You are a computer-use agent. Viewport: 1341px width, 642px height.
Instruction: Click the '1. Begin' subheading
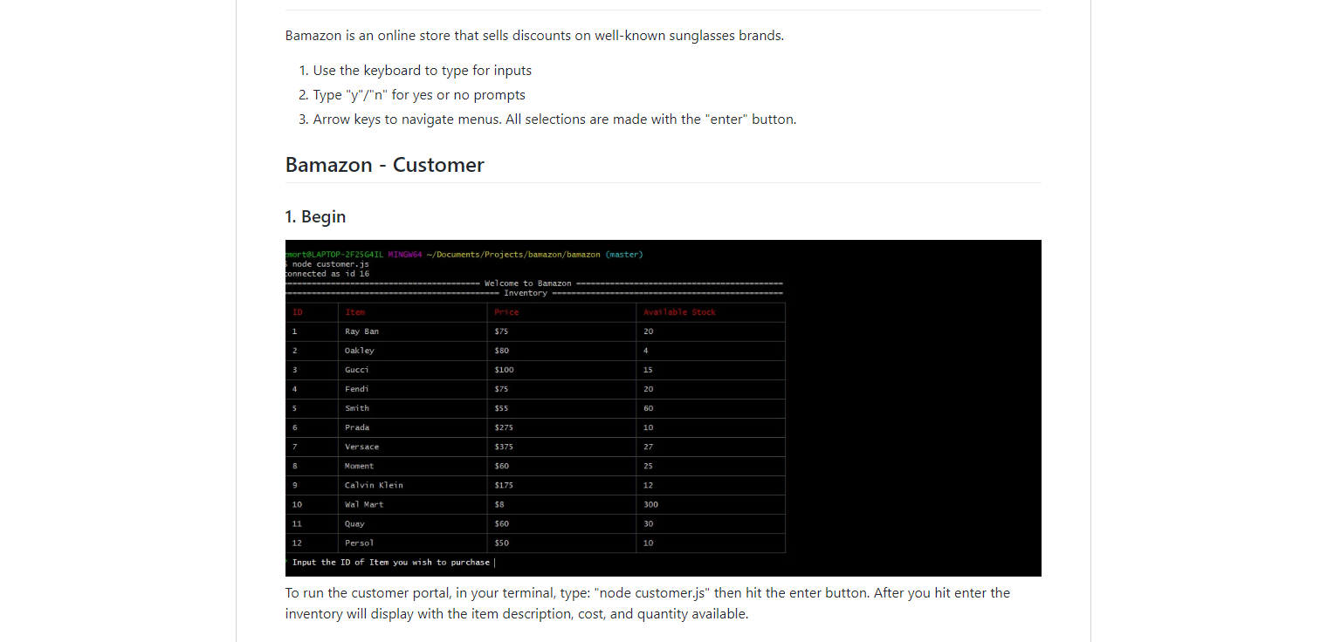click(x=315, y=216)
